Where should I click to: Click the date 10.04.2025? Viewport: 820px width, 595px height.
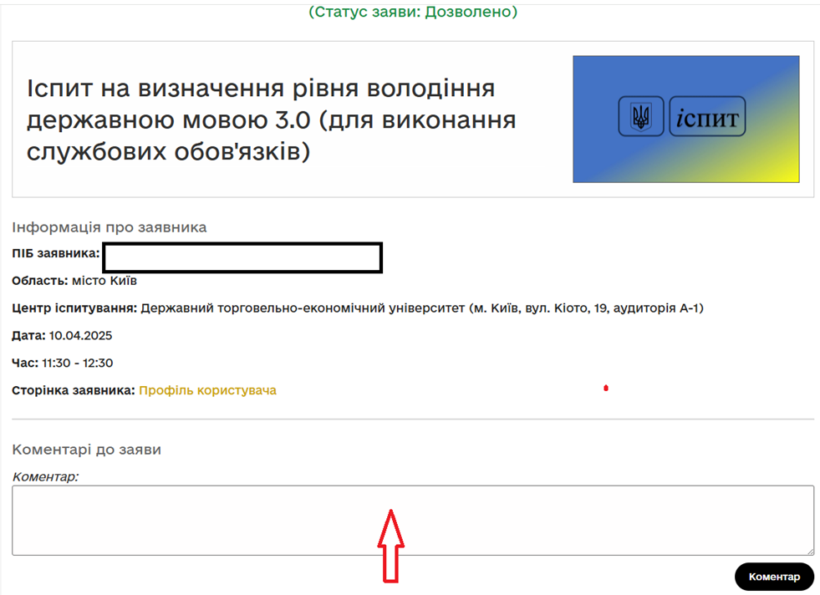pyautogui.click(x=80, y=336)
